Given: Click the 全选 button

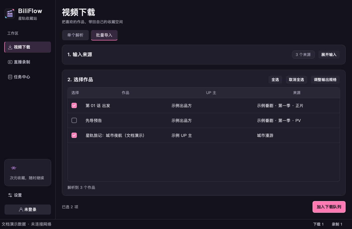Looking at the screenshot, I should (x=275, y=80).
